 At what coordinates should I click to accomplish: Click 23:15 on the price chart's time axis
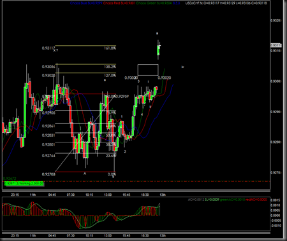point(15,195)
